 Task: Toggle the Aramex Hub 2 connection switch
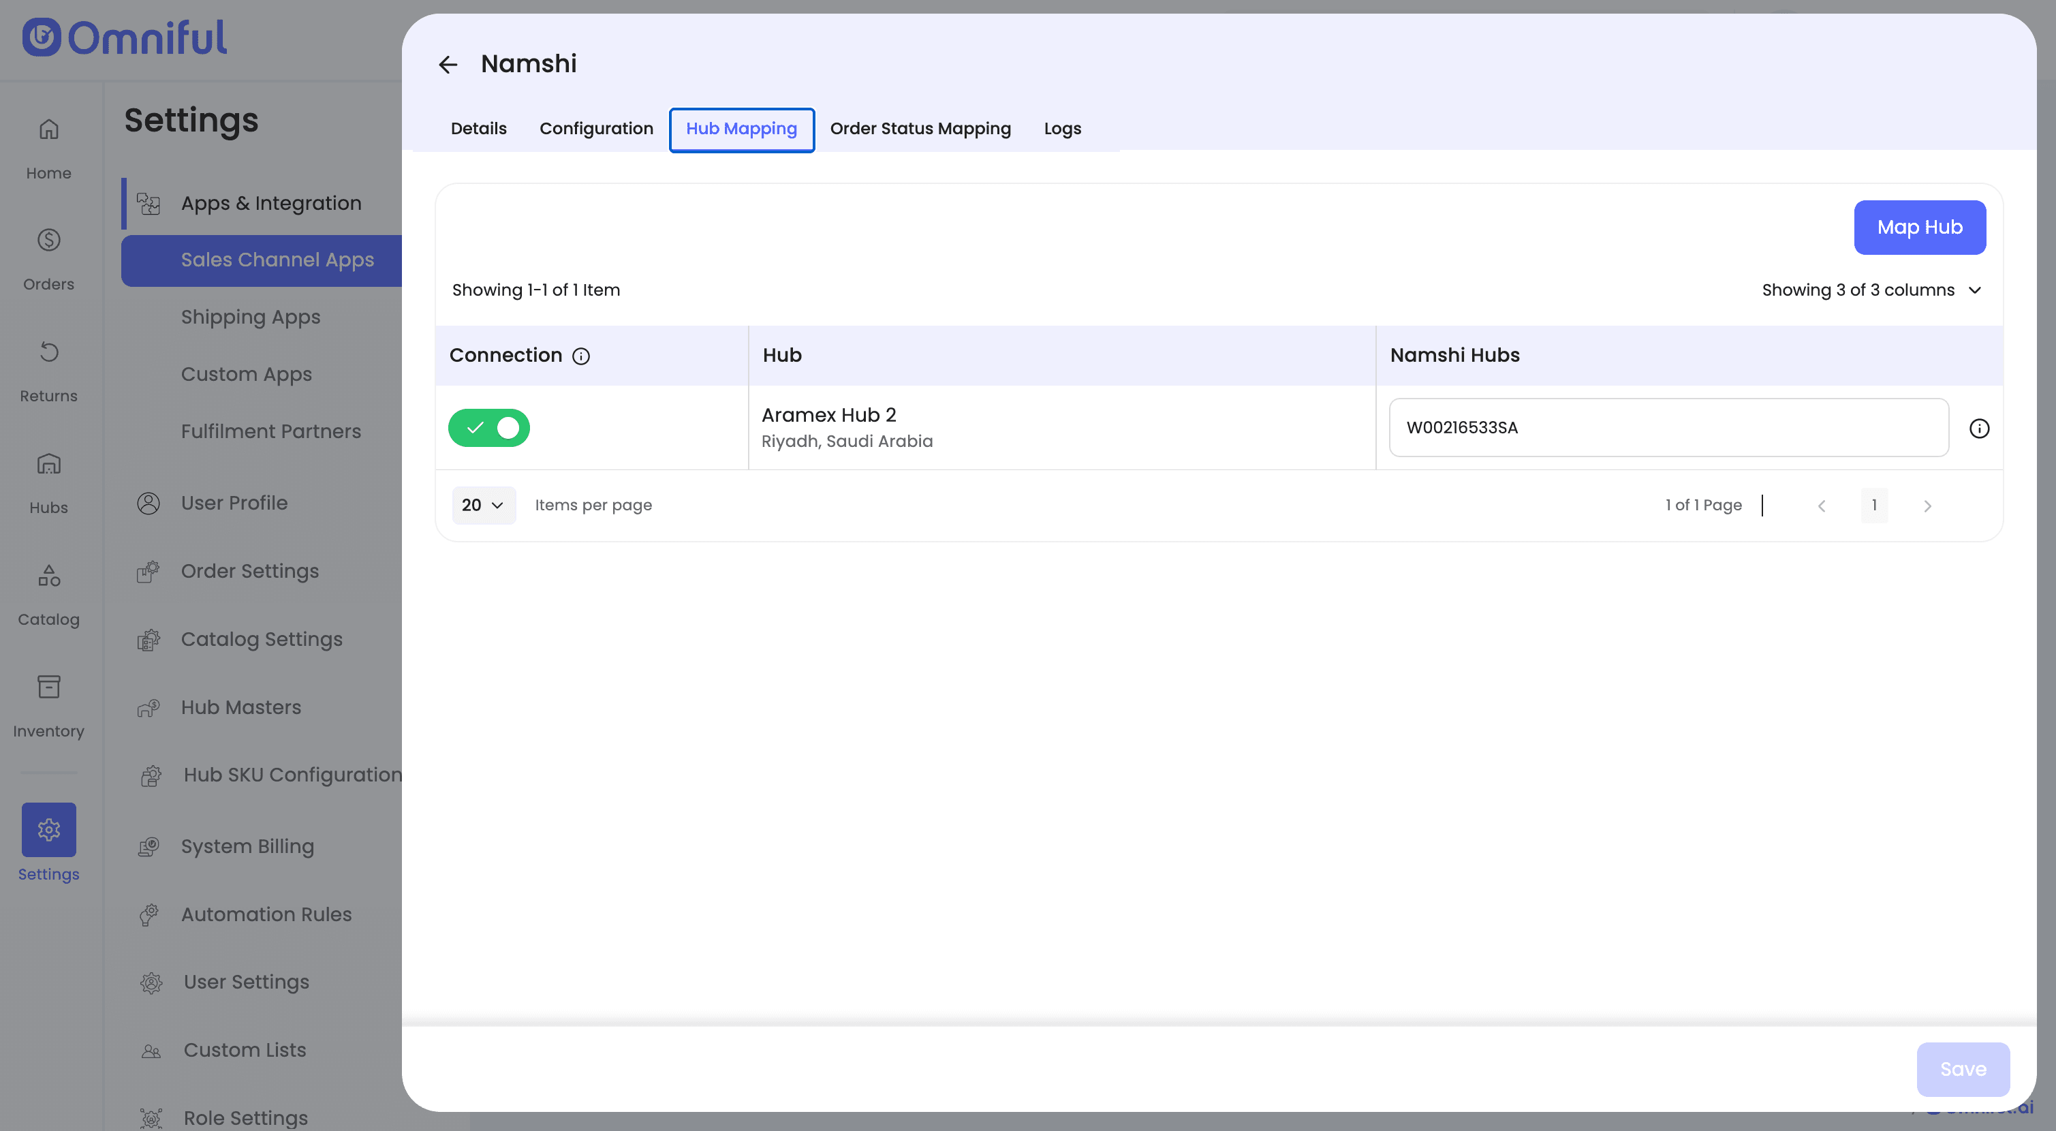click(488, 428)
